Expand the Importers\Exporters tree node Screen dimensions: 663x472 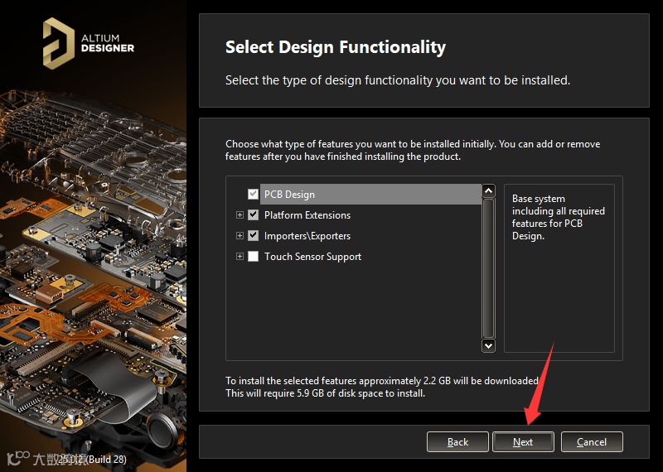(240, 235)
